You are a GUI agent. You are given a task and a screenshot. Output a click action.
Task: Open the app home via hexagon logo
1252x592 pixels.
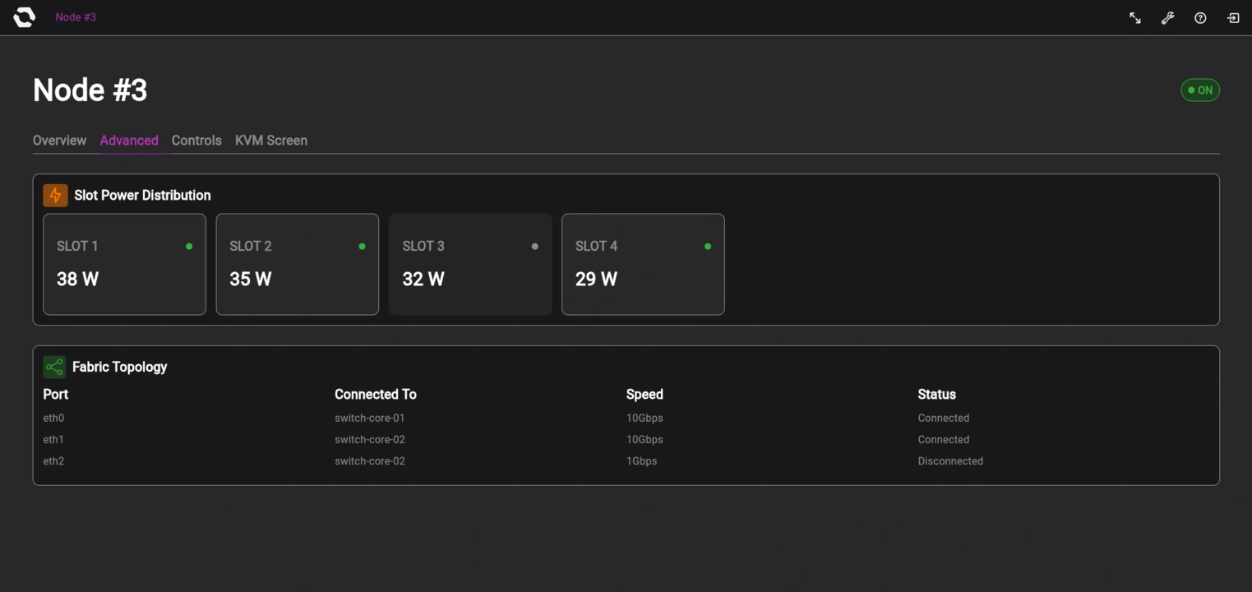[23, 16]
